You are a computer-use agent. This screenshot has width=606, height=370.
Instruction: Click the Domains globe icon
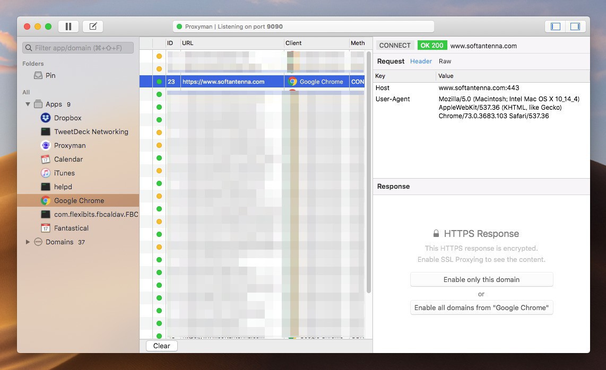click(x=38, y=242)
